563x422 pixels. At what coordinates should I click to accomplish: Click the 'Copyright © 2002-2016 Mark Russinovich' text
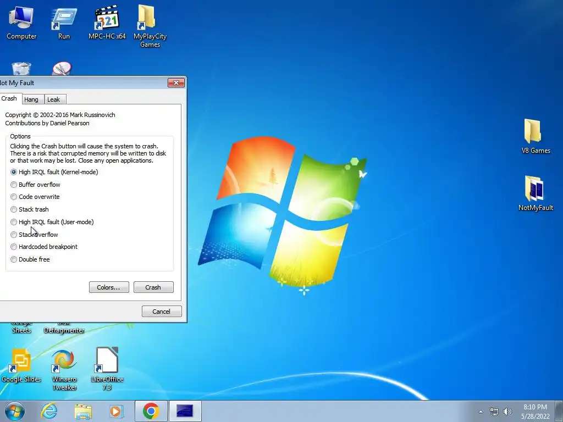[x=60, y=115]
